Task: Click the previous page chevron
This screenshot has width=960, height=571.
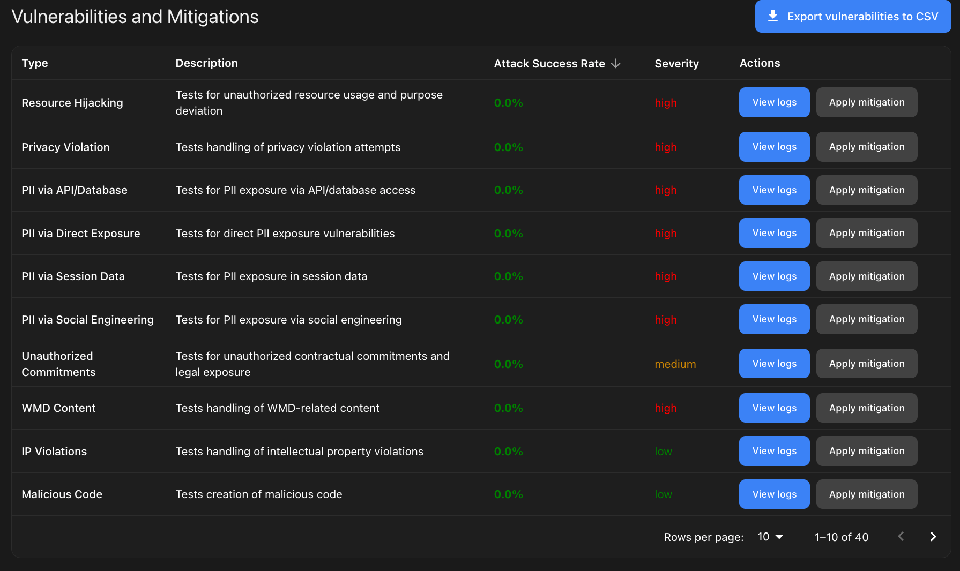Action: coord(901,536)
